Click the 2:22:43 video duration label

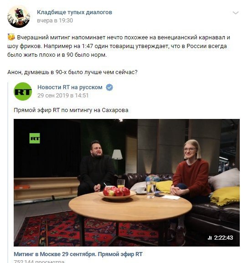(223, 238)
